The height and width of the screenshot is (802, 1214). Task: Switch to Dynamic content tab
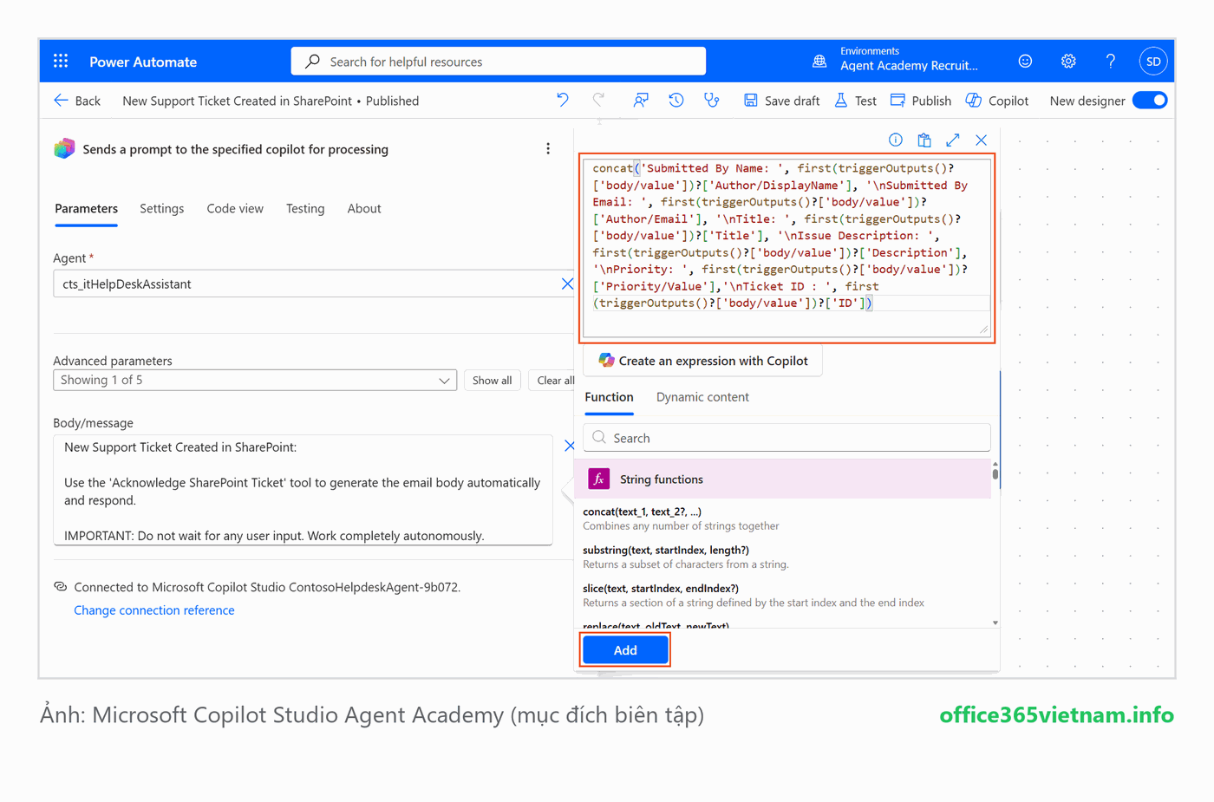pyautogui.click(x=702, y=397)
